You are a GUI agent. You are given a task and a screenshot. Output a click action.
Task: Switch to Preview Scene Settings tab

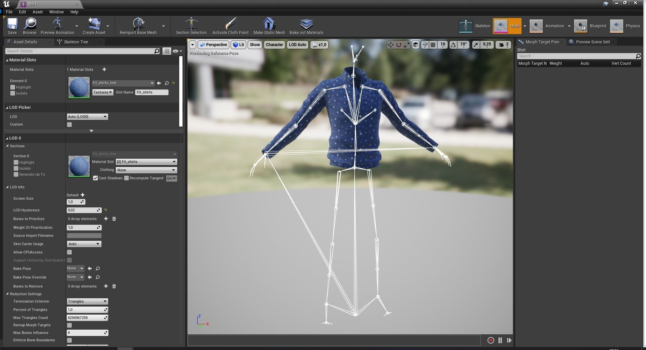(593, 42)
